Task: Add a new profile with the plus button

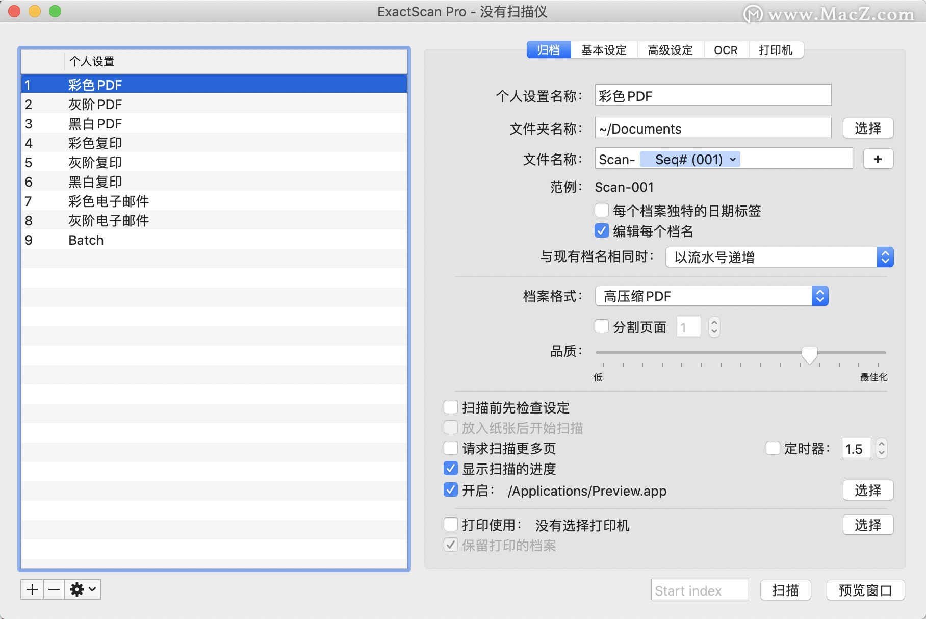Action: (x=32, y=589)
